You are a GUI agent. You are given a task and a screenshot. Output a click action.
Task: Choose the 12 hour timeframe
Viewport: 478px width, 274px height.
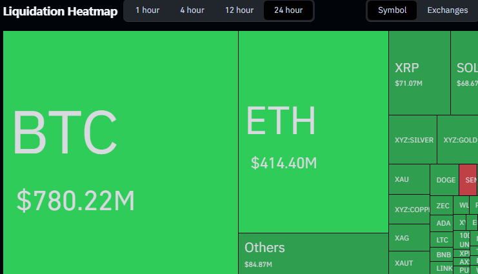point(239,10)
